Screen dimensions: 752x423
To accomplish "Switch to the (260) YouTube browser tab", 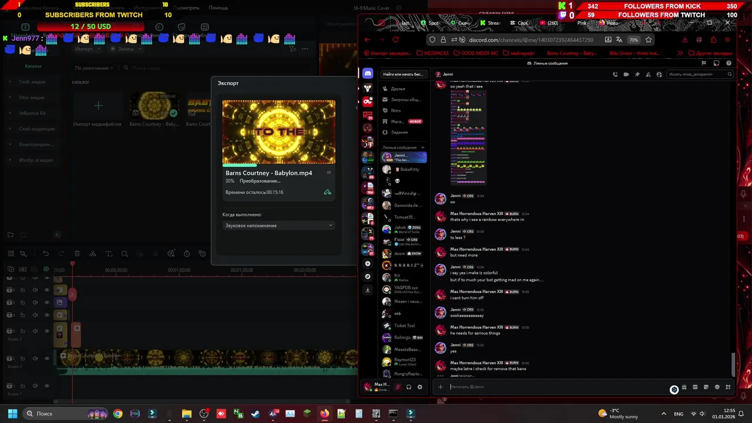I will pos(549,23).
